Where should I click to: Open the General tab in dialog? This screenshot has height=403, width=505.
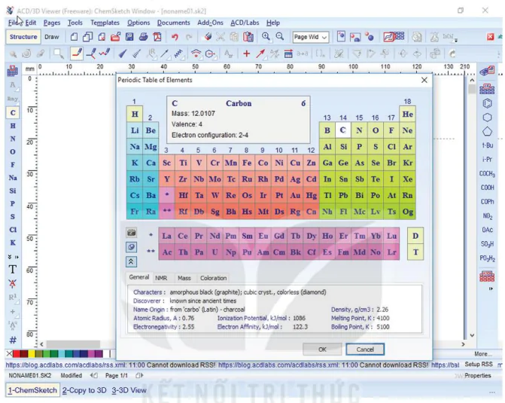(138, 277)
